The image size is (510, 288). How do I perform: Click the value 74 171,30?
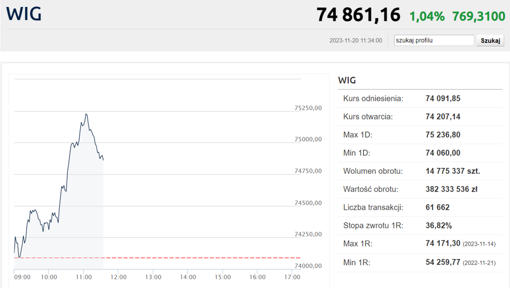443,243
